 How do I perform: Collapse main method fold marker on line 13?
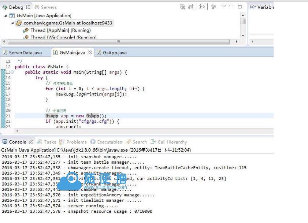click(x=12, y=72)
